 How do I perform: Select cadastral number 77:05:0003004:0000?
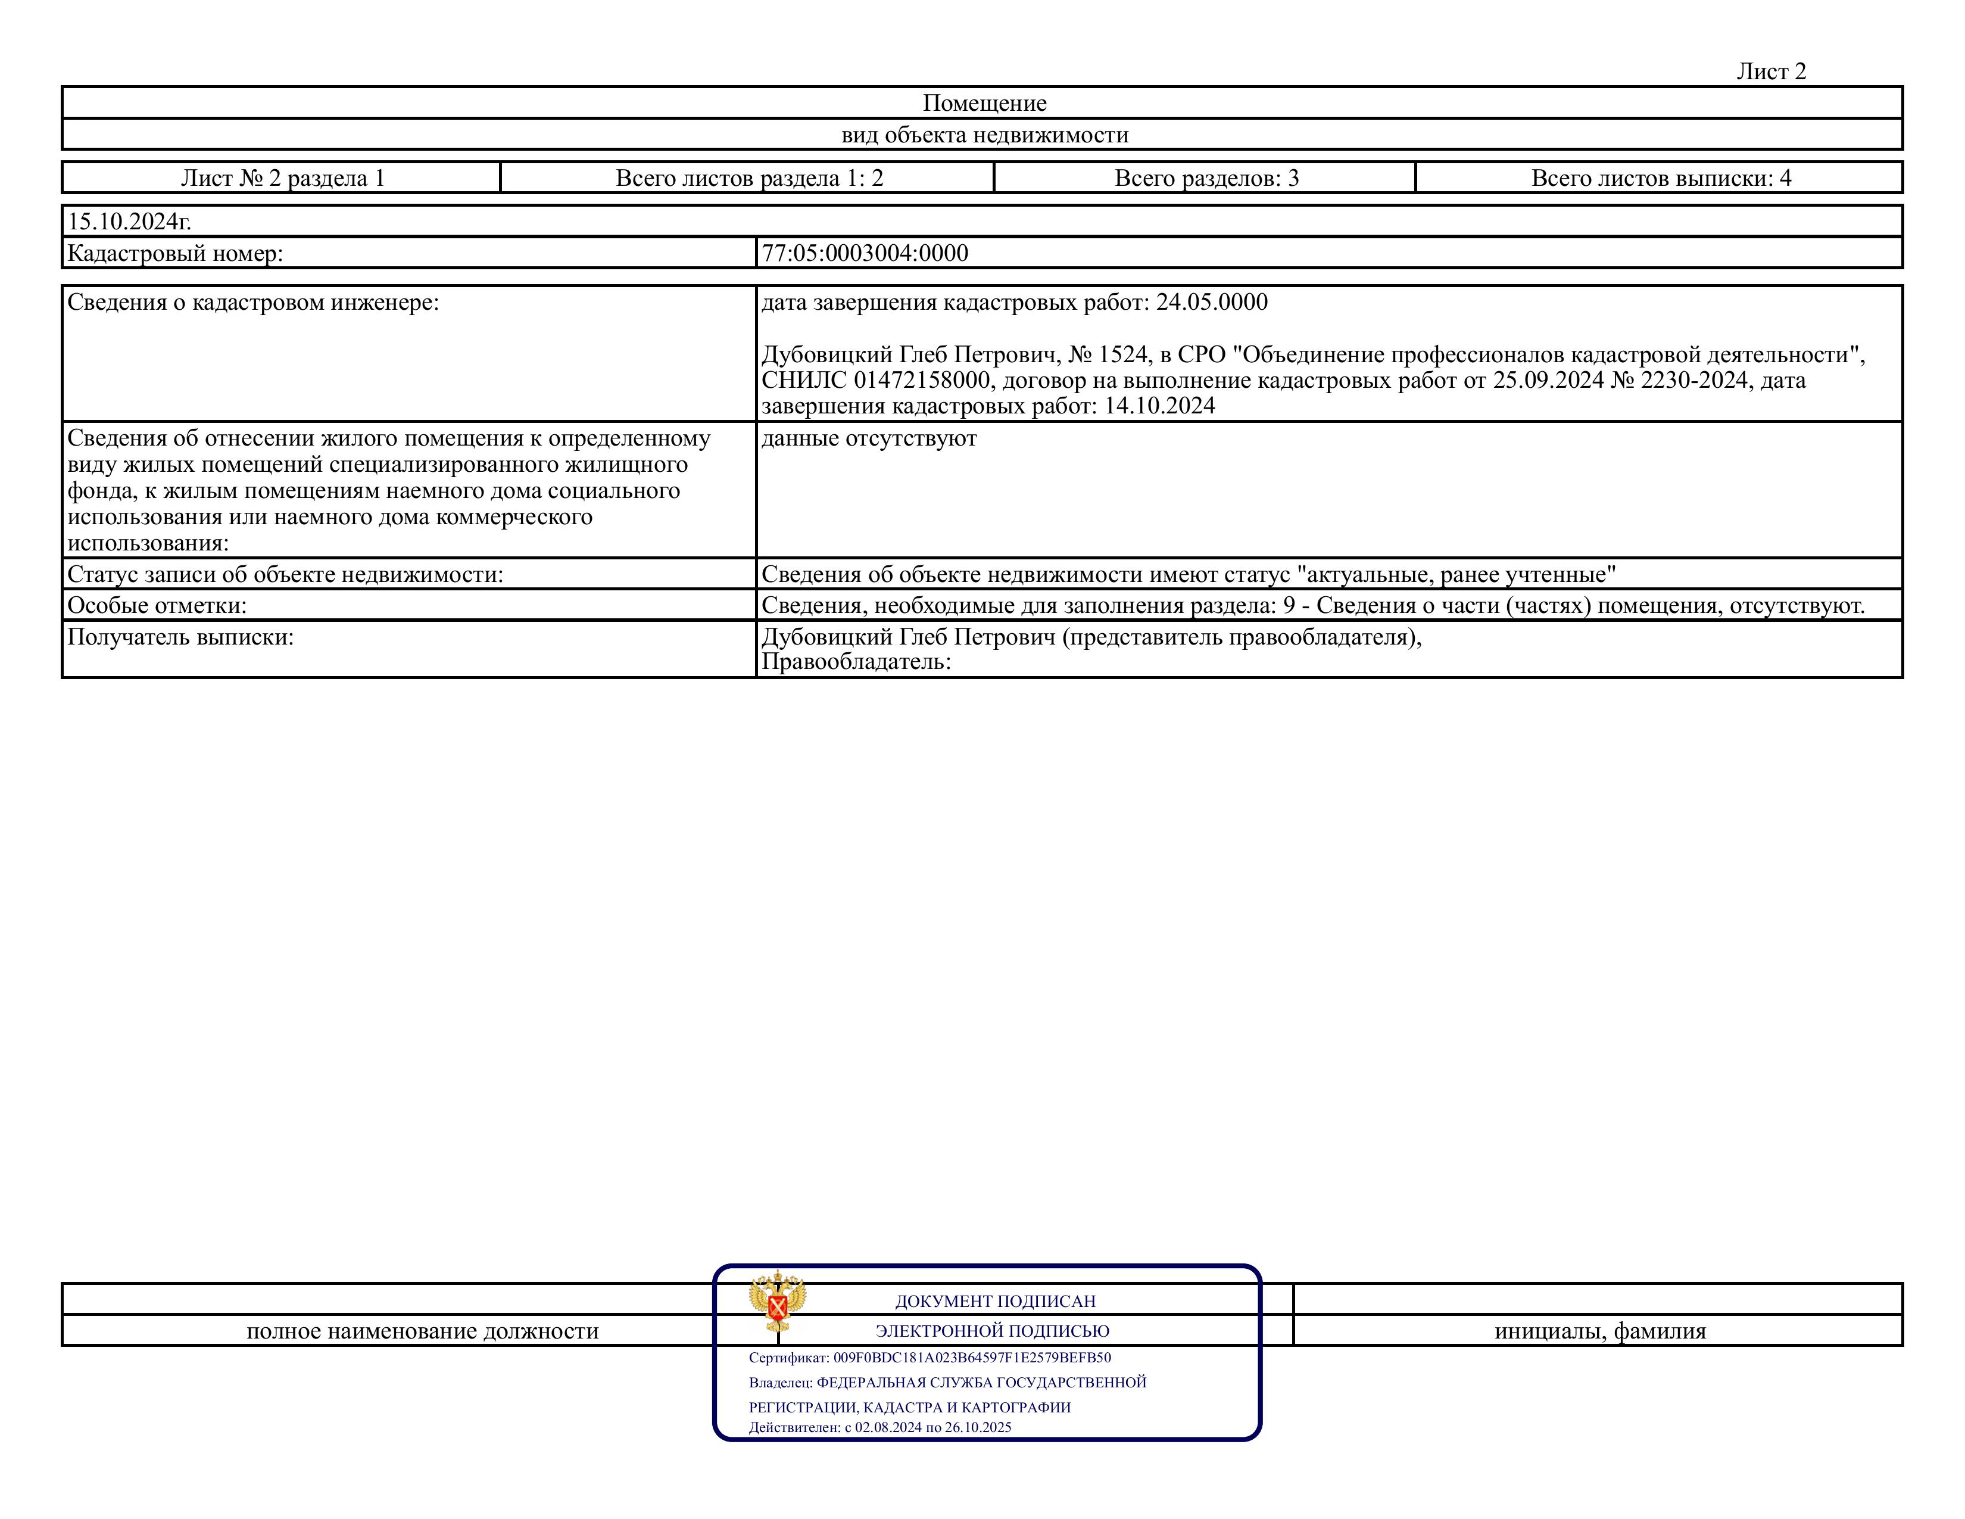pos(865,254)
